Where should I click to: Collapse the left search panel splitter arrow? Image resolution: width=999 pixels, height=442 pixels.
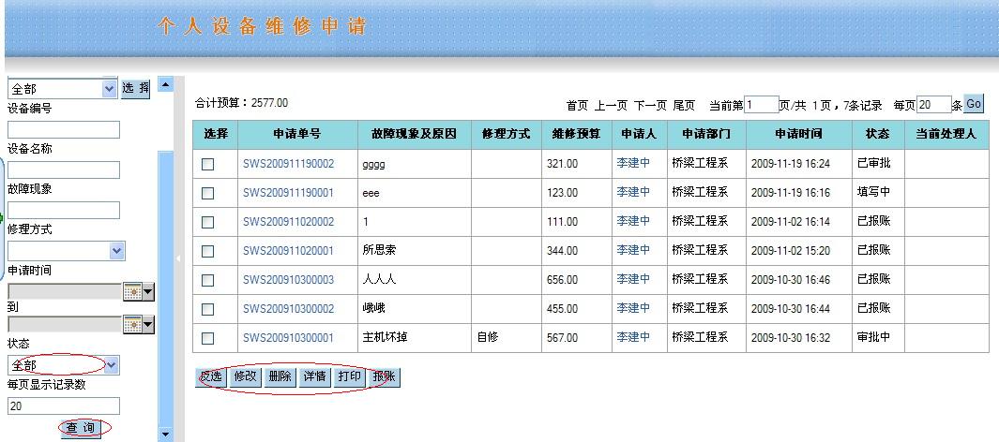[x=178, y=258]
